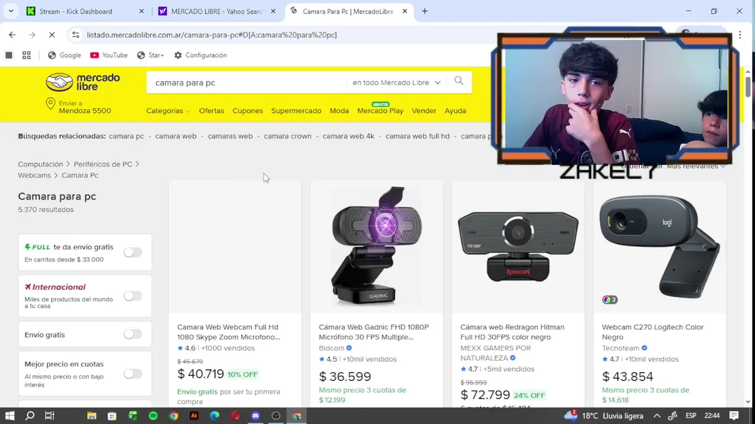The height and width of the screenshot is (424, 755).
Task: Click related search 'camara pc'
Action: click(x=126, y=136)
